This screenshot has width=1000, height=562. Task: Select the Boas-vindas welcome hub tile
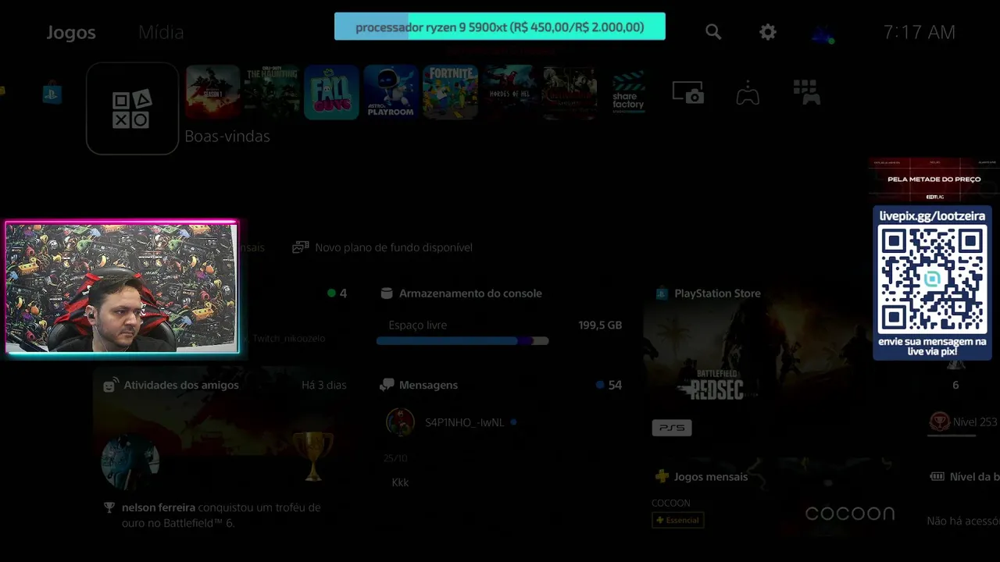tap(132, 108)
